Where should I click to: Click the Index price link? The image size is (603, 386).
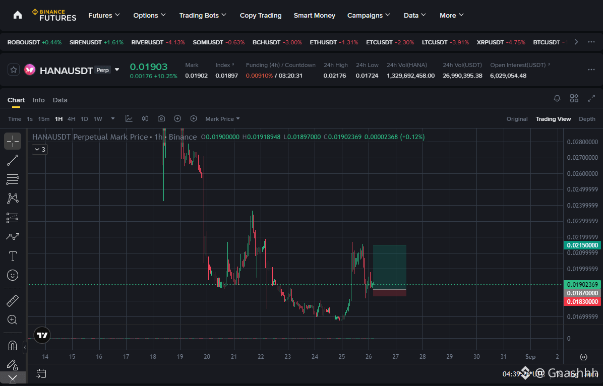(x=225, y=65)
